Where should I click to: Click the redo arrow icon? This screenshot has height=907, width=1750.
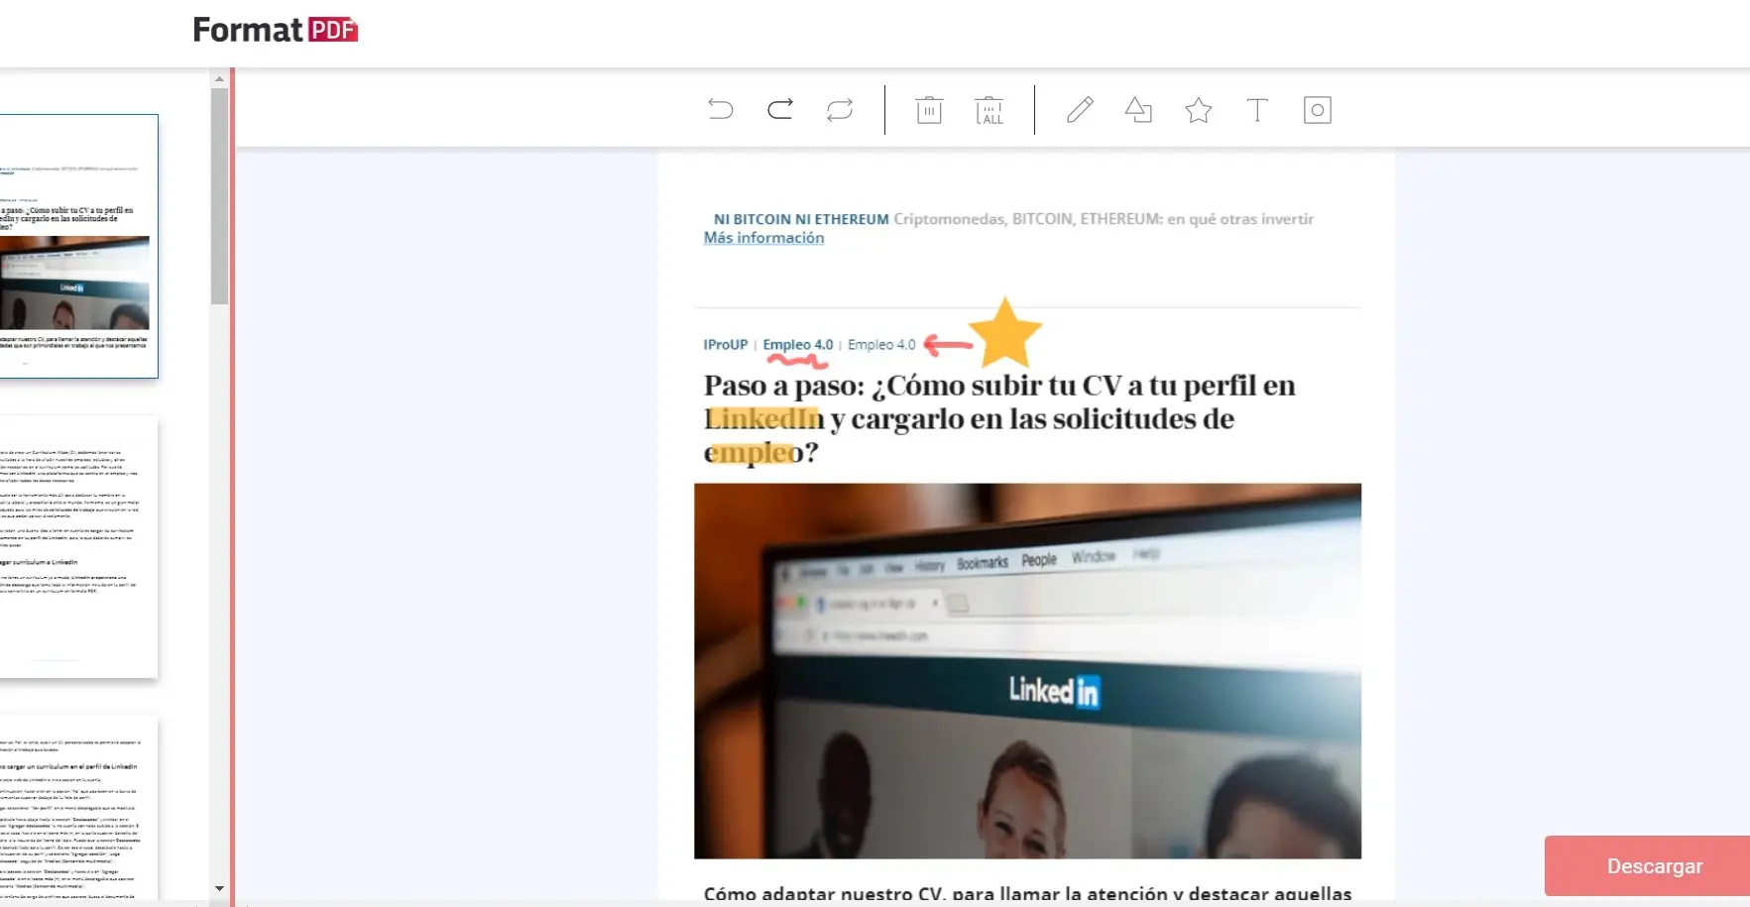pyautogui.click(x=780, y=109)
